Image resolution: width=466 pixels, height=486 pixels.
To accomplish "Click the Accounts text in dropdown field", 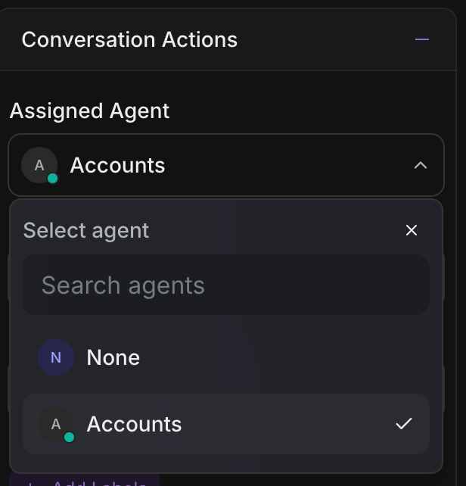I will [x=117, y=165].
